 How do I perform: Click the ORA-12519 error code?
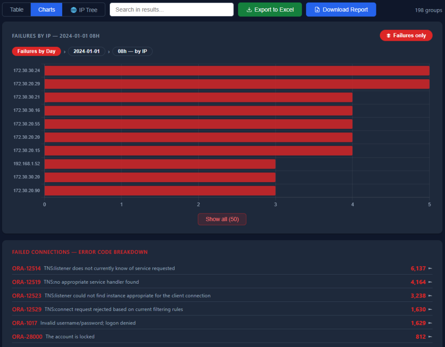point(27,282)
